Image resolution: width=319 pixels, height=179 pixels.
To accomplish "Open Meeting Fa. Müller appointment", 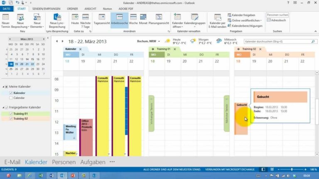I will pos(70,132).
